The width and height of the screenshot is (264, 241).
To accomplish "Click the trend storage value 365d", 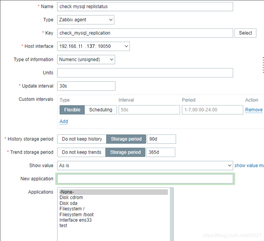I will click(161, 152).
